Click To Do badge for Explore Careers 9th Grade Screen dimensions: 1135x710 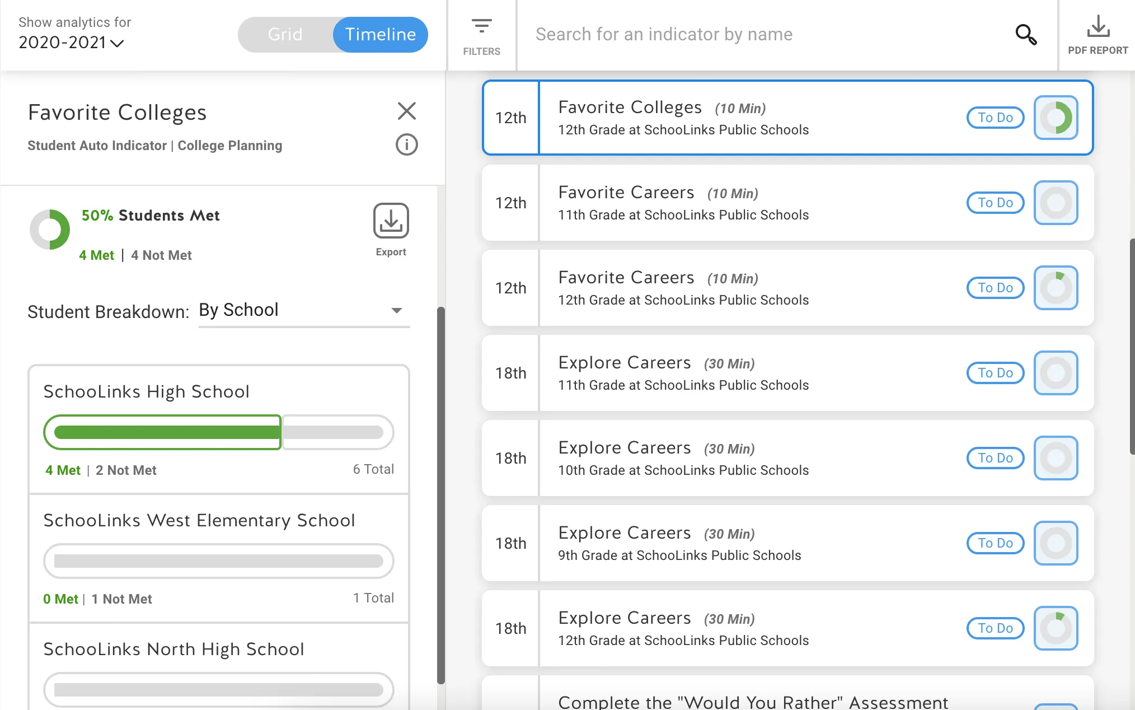coord(995,543)
